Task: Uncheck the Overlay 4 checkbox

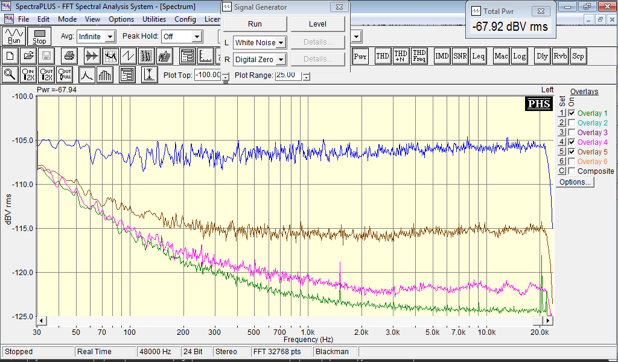Action: pos(572,142)
